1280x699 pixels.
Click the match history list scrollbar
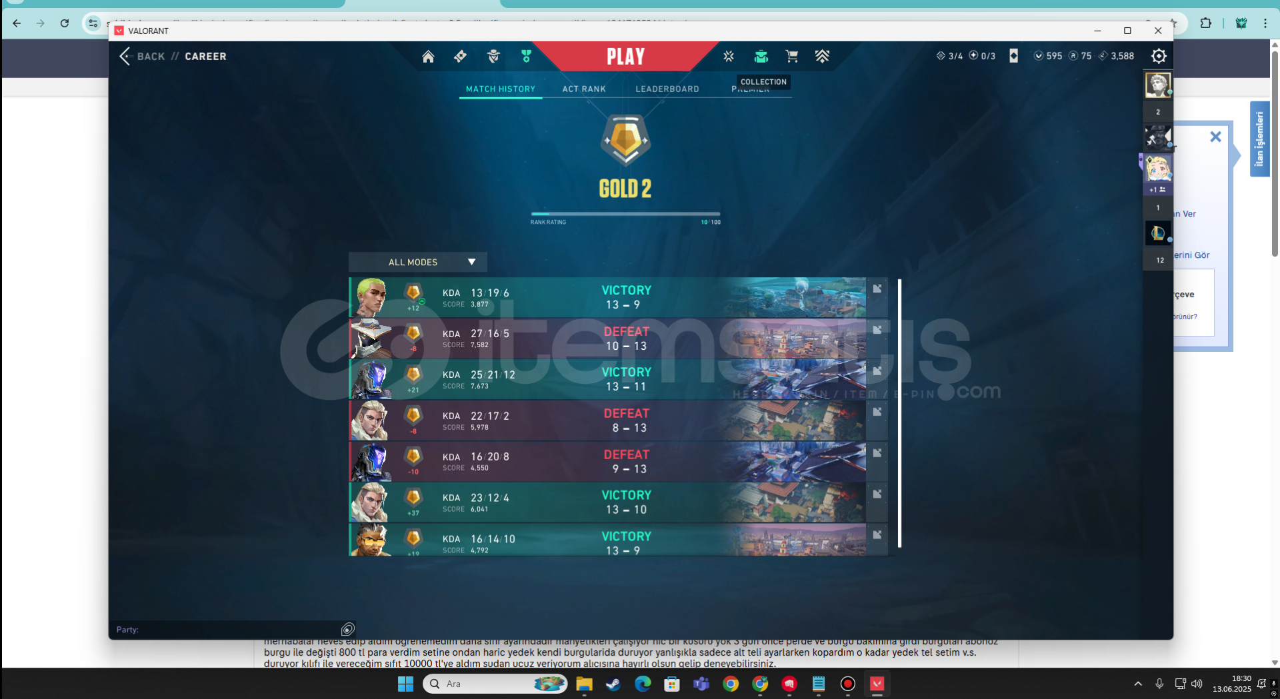899,413
